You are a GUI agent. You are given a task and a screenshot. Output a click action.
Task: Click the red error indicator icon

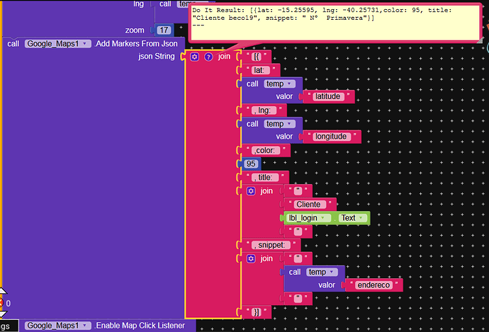pos(1,303)
